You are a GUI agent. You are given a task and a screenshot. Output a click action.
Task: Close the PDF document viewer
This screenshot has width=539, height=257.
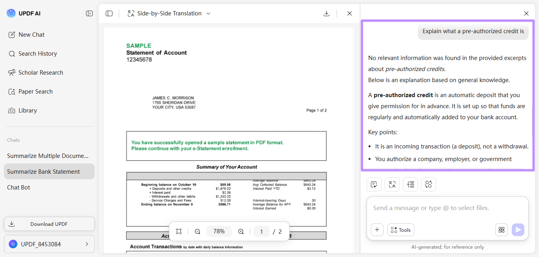tap(349, 13)
